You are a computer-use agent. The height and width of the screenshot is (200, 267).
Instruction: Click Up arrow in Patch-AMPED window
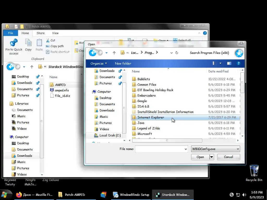[x=32, y=67]
